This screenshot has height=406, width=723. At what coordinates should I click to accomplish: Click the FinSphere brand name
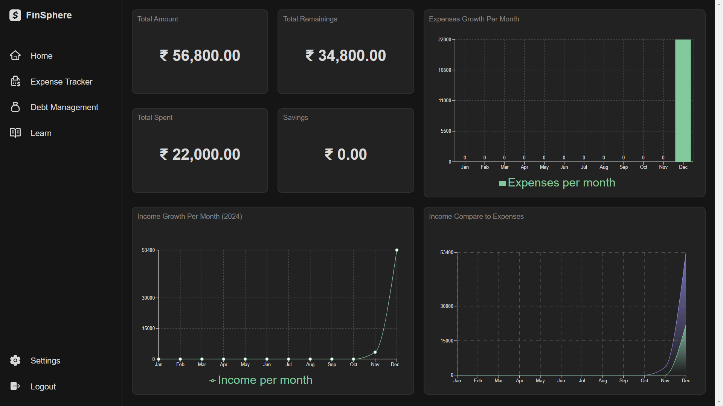click(49, 15)
